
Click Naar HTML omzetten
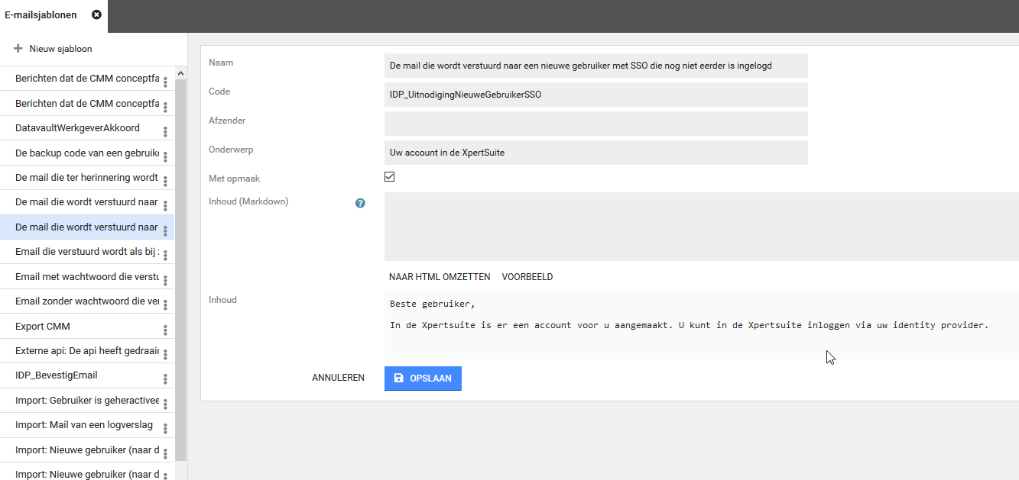[440, 277]
